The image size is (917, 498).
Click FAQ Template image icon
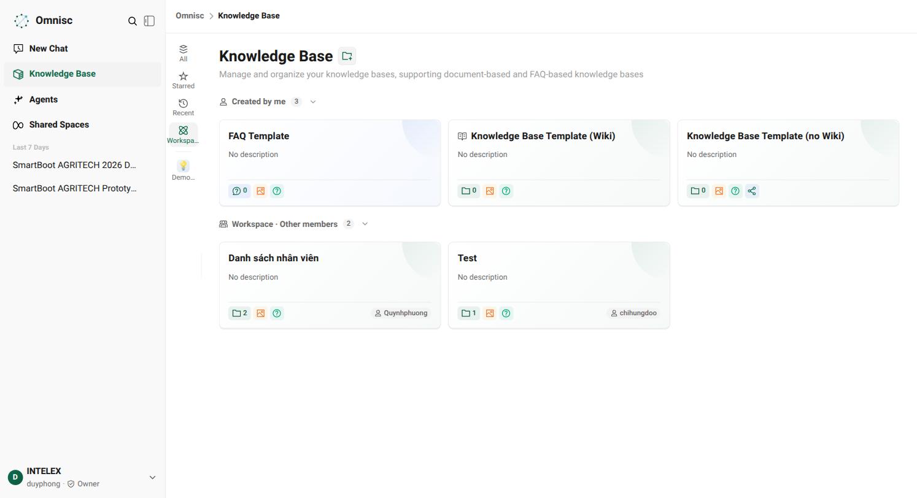260,191
